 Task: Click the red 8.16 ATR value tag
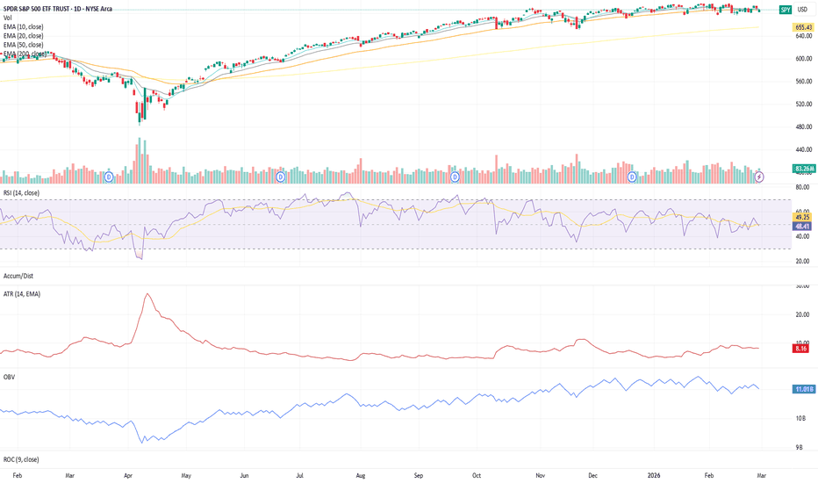(x=800, y=349)
